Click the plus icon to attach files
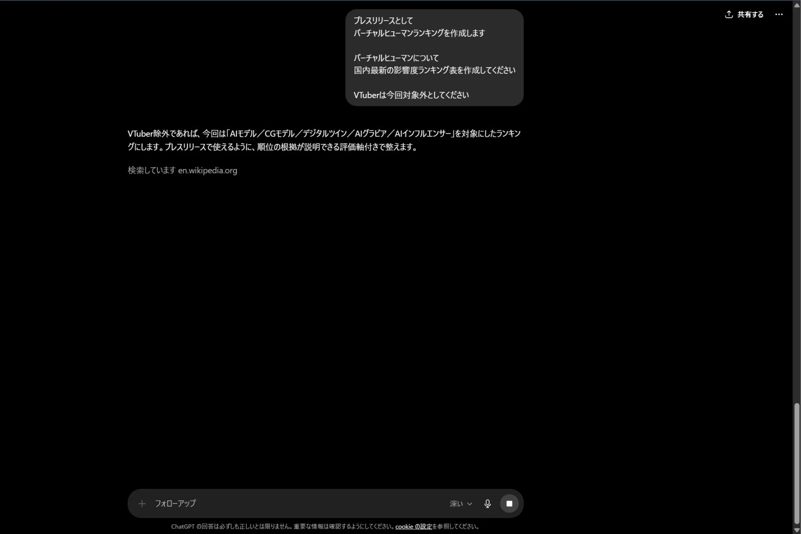Image resolution: width=801 pixels, height=534 pixels. [142, 504]
